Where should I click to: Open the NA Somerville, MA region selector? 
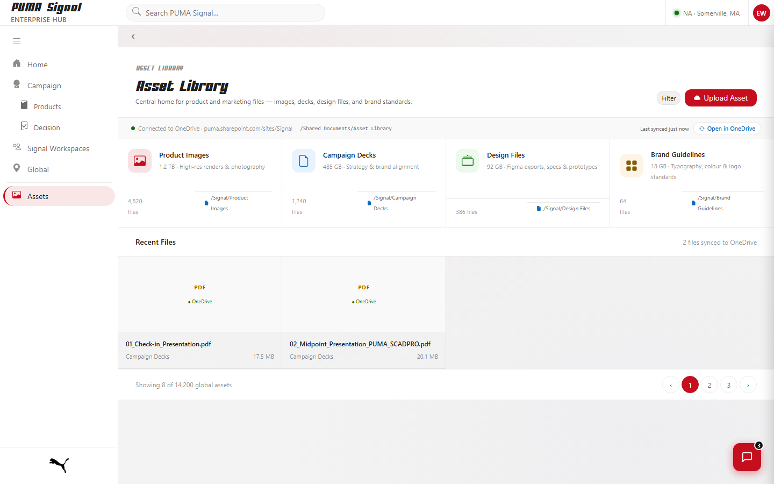(706, 13)
